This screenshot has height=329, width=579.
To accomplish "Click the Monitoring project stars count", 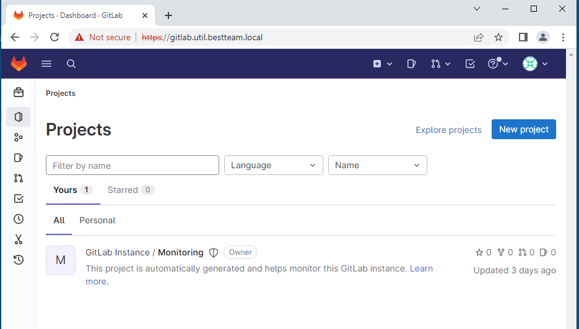I will tap(484, 253).
